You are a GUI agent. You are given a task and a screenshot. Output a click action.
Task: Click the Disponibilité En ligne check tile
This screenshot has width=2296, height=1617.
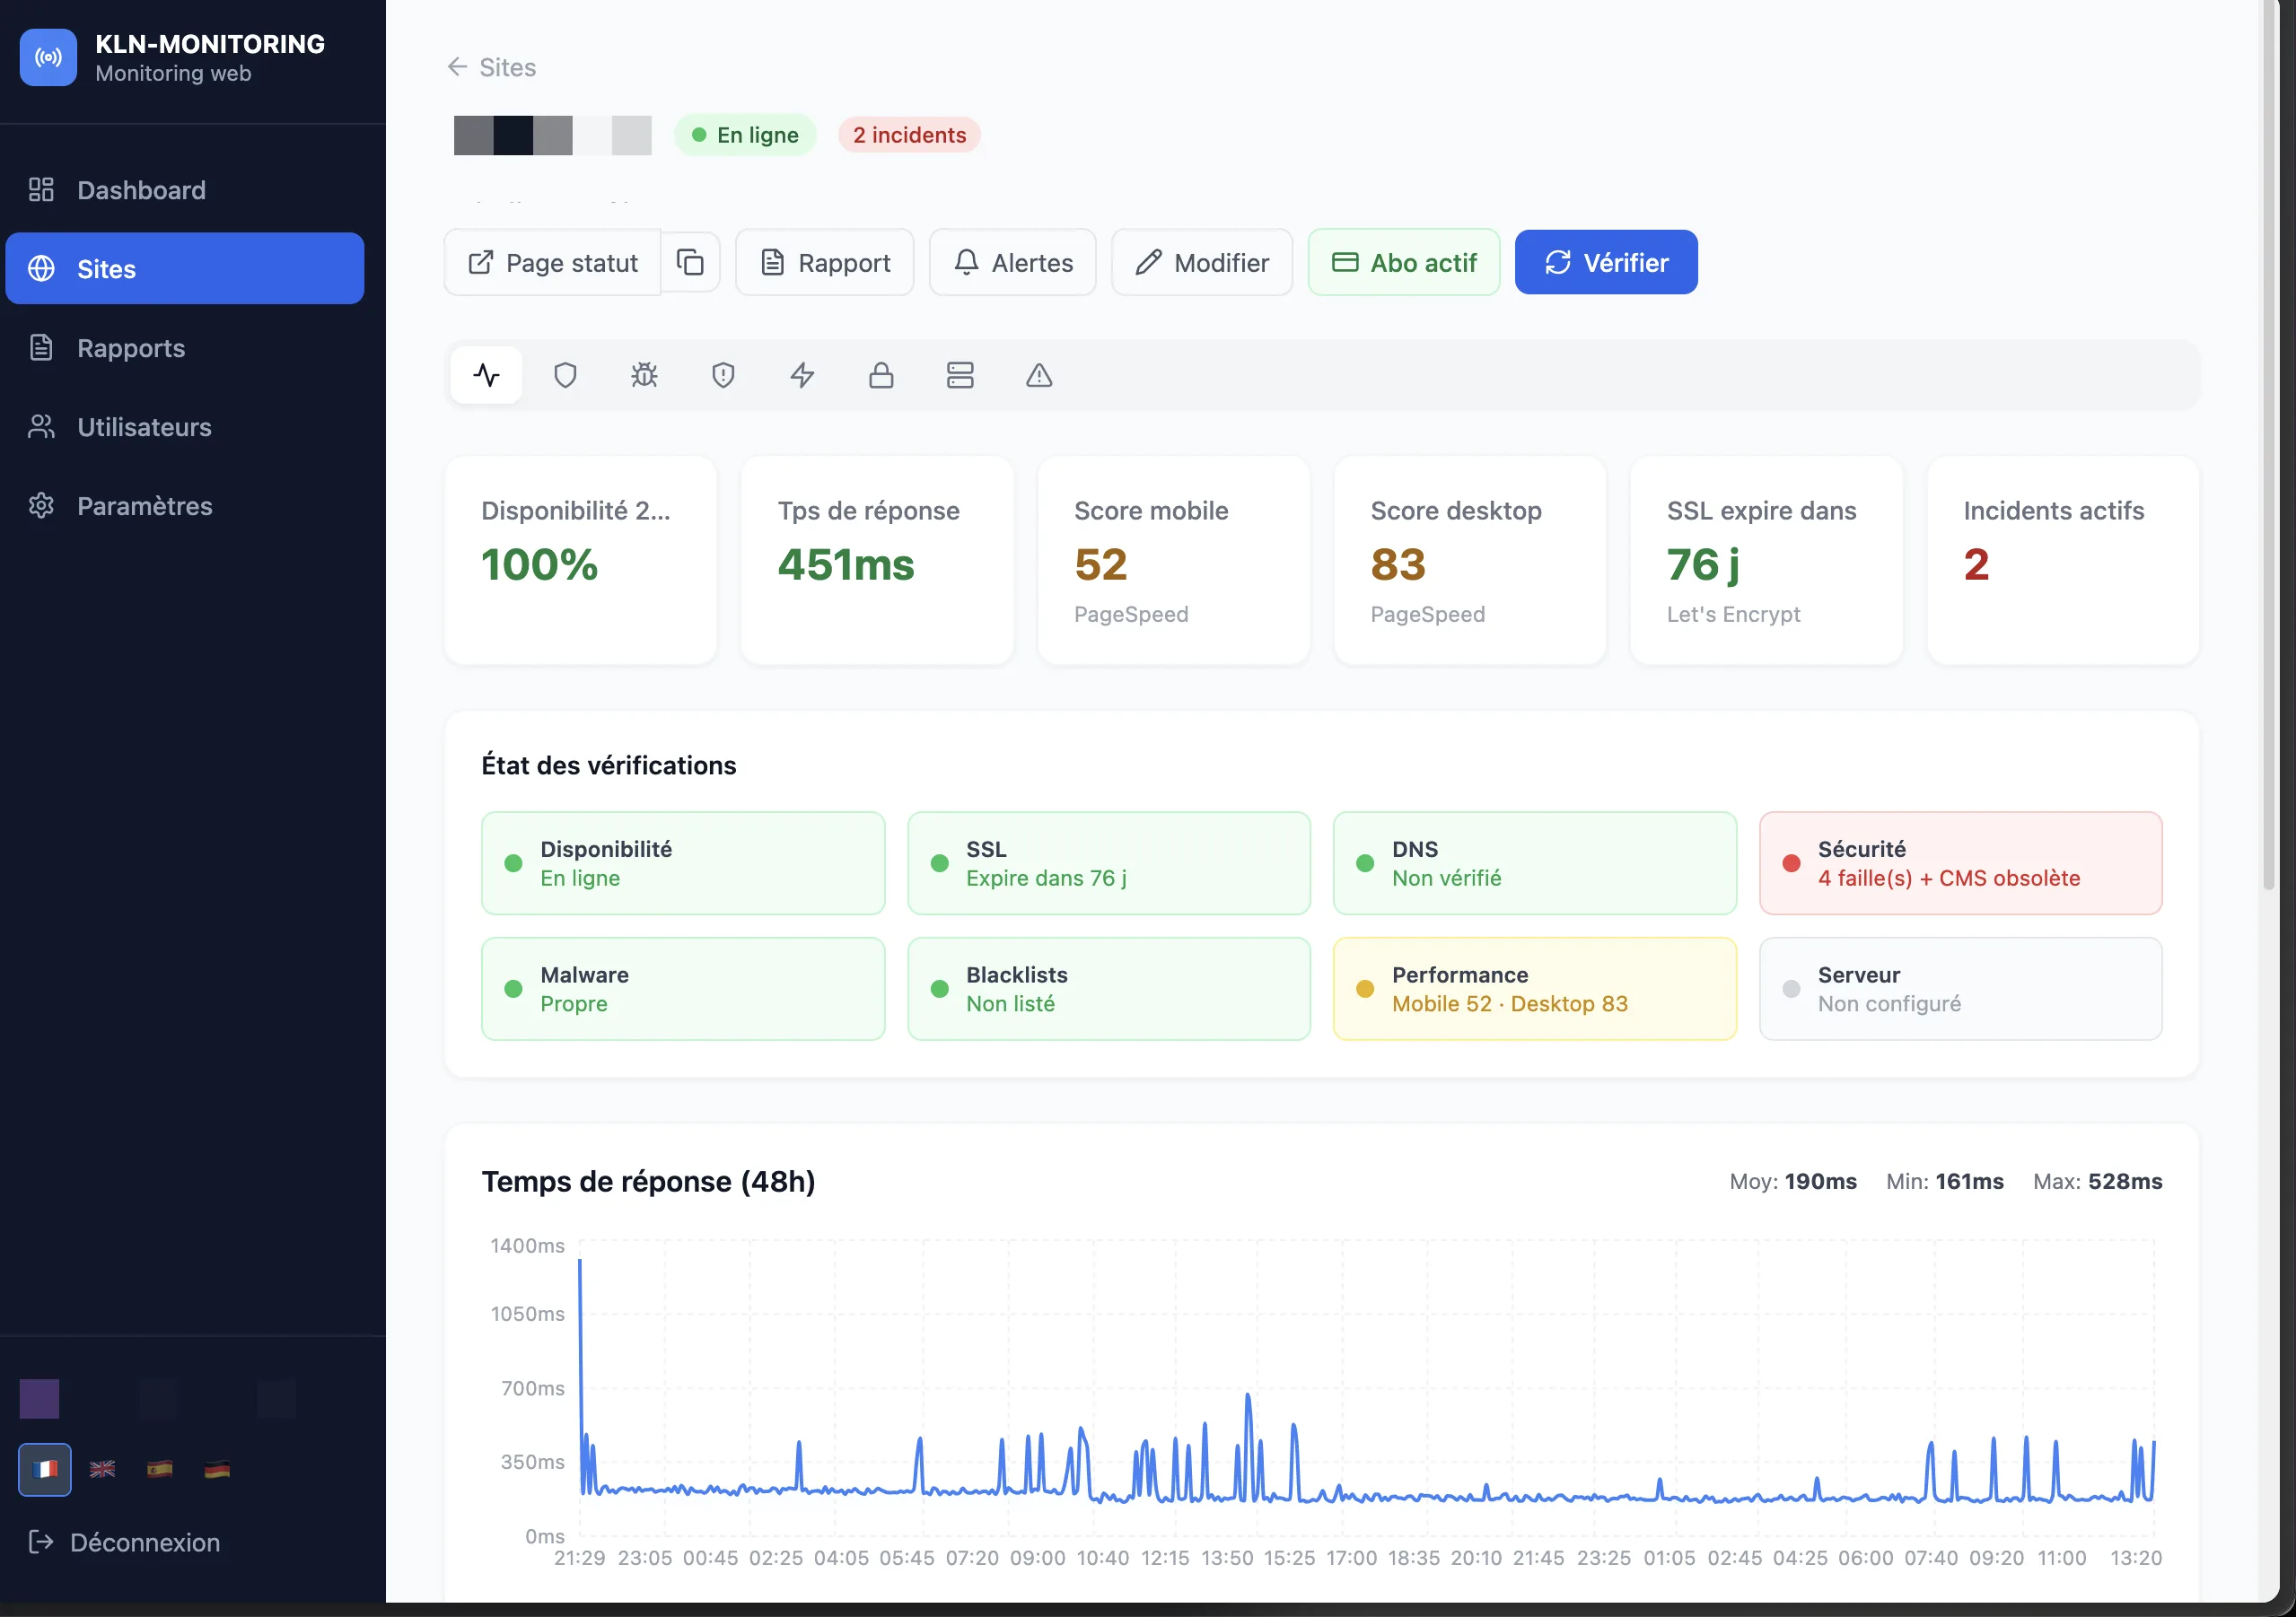coord(683,863)
